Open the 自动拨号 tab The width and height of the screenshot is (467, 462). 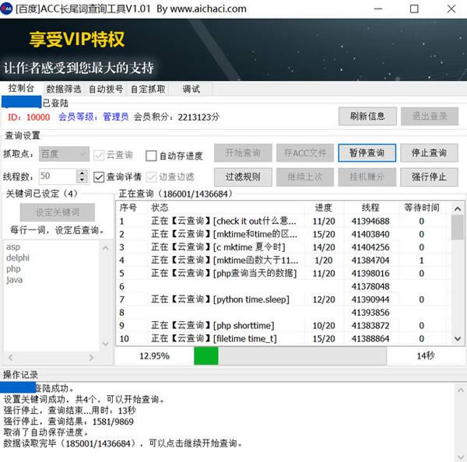[x=105, y=89]
